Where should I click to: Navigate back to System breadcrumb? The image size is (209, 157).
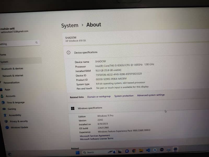point(70,26)
